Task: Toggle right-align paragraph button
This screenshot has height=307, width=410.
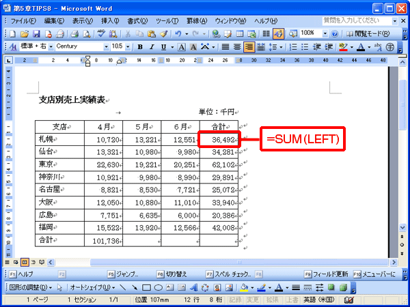Action: (249, 47)
